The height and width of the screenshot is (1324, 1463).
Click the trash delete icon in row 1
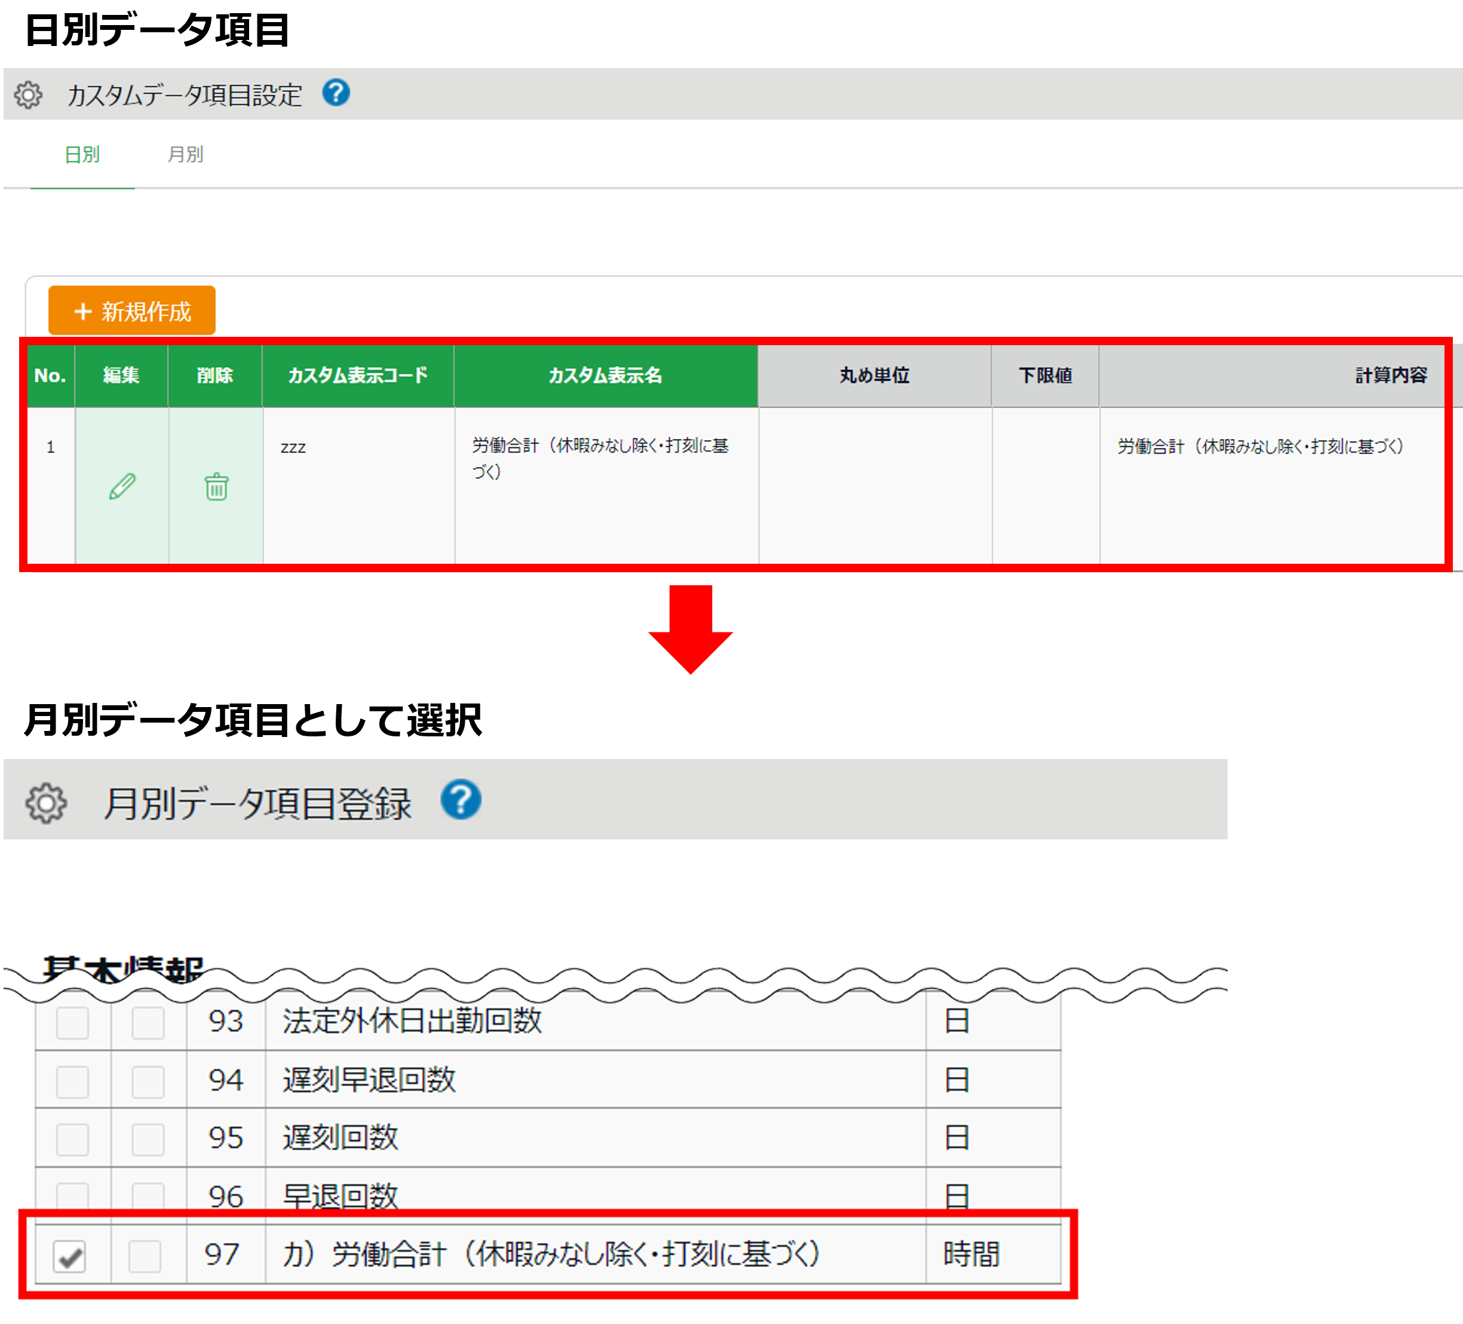click(216, 487)
